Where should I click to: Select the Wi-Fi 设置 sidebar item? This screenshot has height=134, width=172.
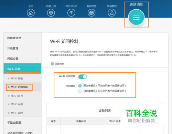coord(22,69)
